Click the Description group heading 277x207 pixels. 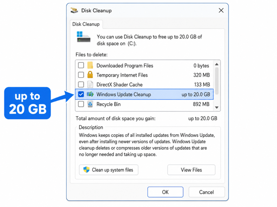click(91, 127)
